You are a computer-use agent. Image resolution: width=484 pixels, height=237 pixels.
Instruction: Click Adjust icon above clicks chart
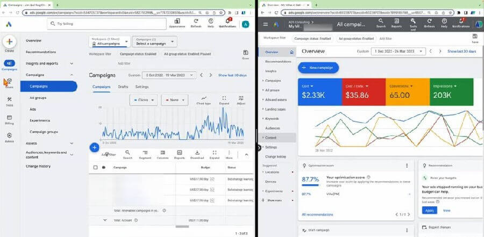coord(241,98)
